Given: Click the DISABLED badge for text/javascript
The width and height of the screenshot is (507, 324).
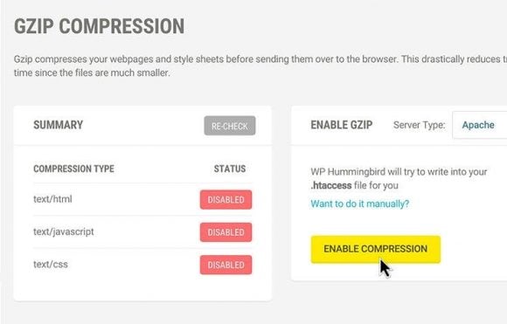Looking at the screenshot, I should click(226, 232).
